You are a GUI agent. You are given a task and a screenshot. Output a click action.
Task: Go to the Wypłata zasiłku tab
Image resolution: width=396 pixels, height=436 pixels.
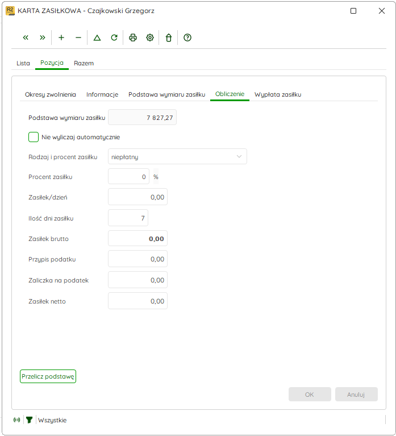[278, 94]
